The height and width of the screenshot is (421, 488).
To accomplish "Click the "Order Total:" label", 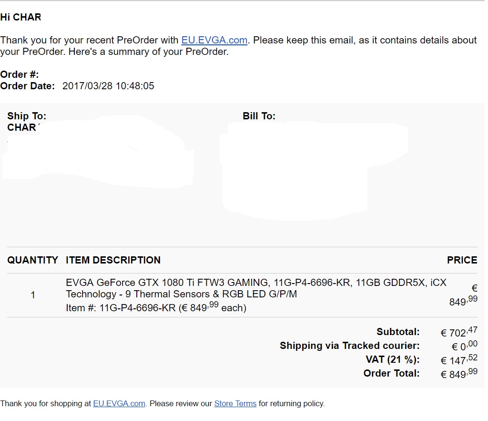I will (x=391, y=373).
